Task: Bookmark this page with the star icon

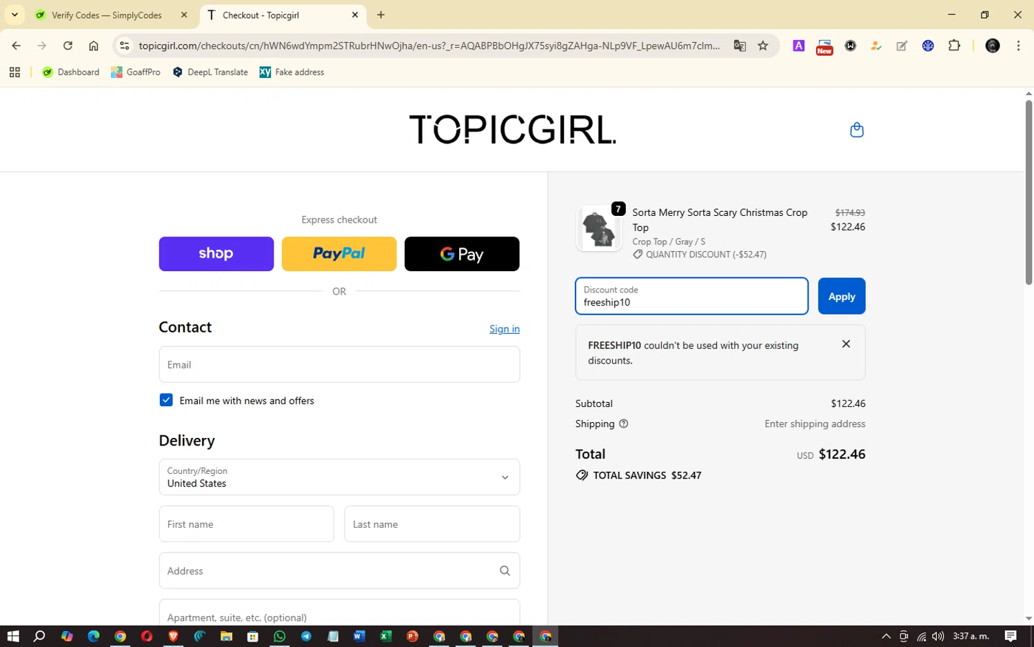Action: coord(762,46)
